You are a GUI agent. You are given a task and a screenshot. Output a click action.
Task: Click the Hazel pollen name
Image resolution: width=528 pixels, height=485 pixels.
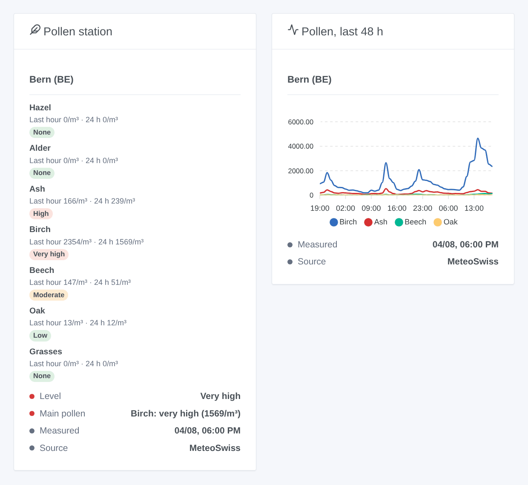[40, 108]
